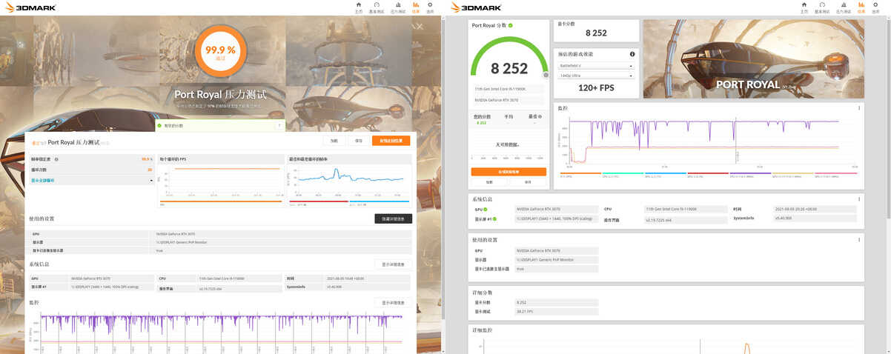Click dark hide details button in left settings section
891x354 pixels.
[x=393, y=218]
